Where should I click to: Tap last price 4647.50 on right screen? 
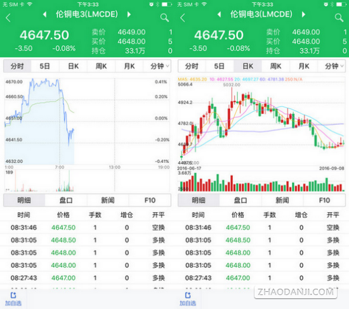(219, 35)
